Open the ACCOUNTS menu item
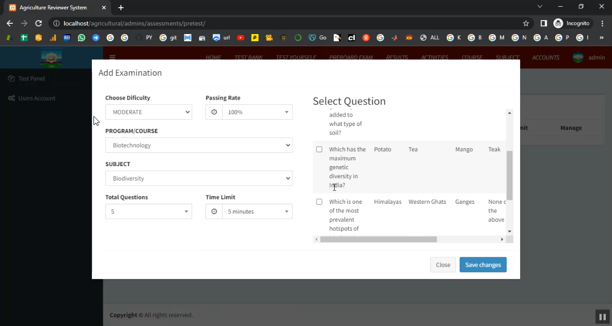The image size is (612, 326). coord(545,57)
